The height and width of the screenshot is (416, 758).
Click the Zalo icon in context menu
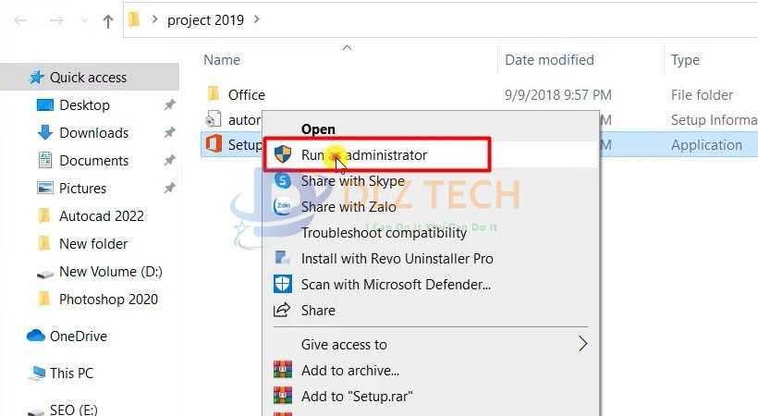coord(282,206)
